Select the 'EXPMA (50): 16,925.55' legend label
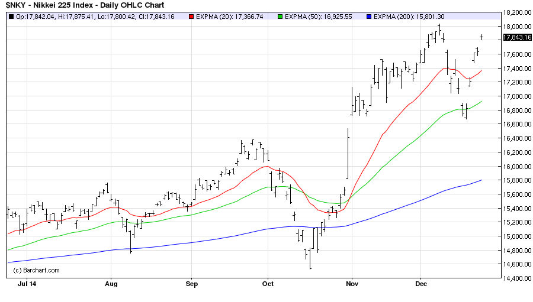The height and width of the screenshot is (302, 533). click(318, 17)
